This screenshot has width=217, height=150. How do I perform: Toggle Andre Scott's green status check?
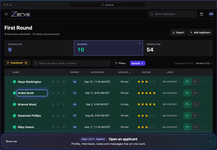pyautogui.click(x=14, y=93)
